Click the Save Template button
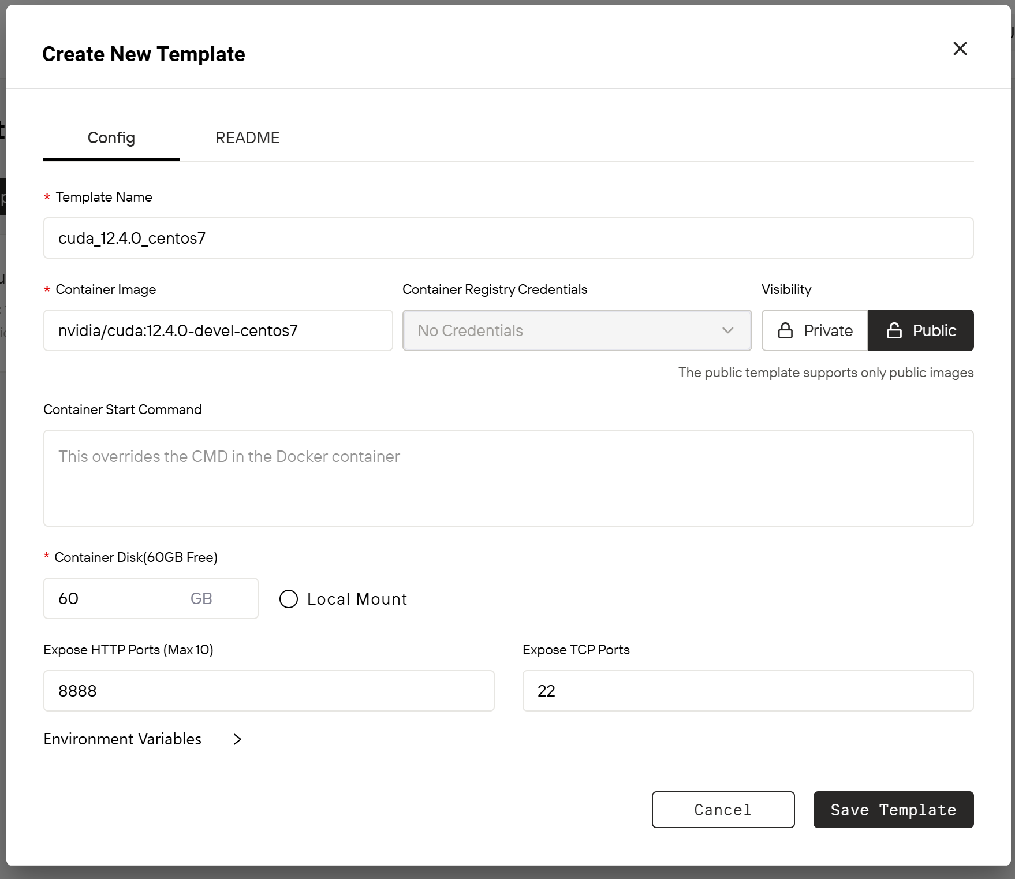 893,810
